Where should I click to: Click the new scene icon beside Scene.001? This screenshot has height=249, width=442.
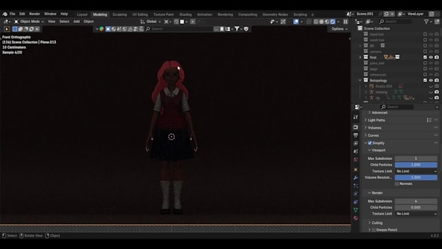(386, 14)
